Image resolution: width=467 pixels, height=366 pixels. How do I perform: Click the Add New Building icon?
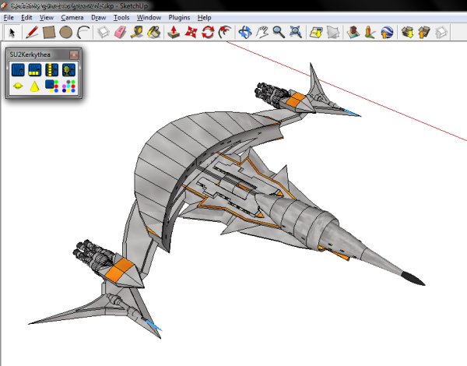click(x=353, y=32)
